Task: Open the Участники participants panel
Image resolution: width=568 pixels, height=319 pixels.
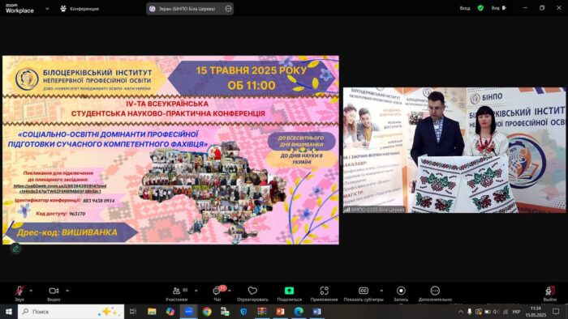Action: tap(177, 291)
